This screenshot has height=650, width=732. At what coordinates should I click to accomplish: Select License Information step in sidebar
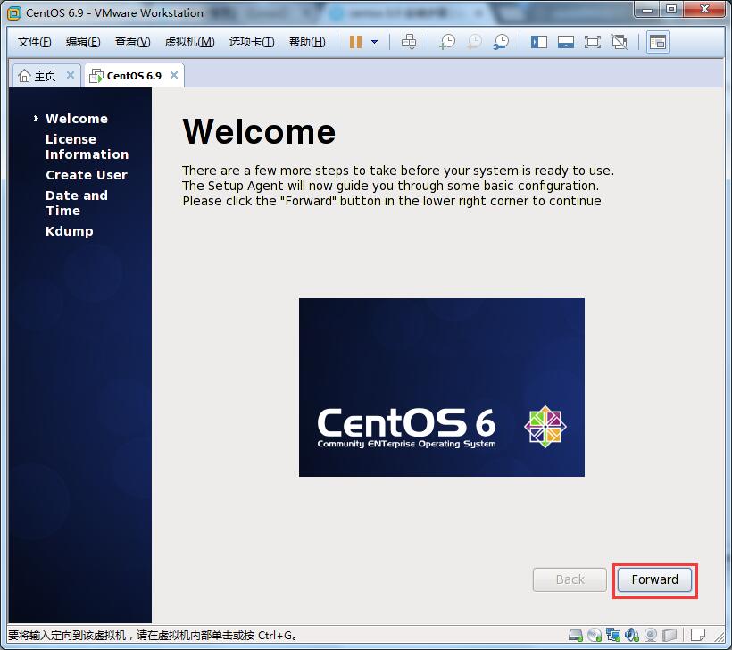(87, 146)
